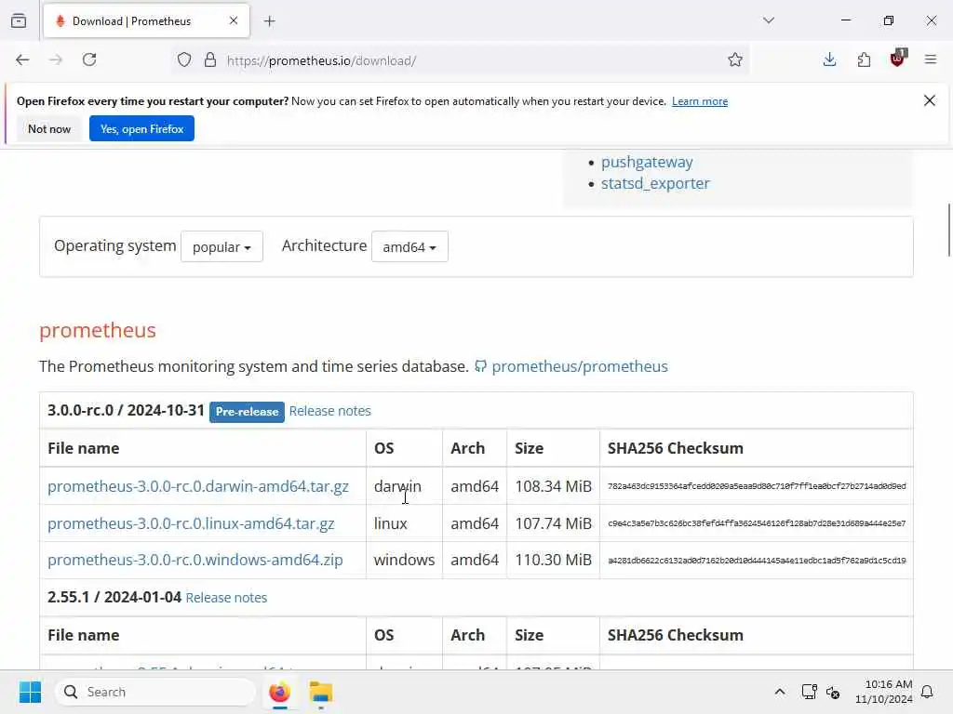
Task: Expand Architecture amd64 dropdown
Action: tap(409, 246)
